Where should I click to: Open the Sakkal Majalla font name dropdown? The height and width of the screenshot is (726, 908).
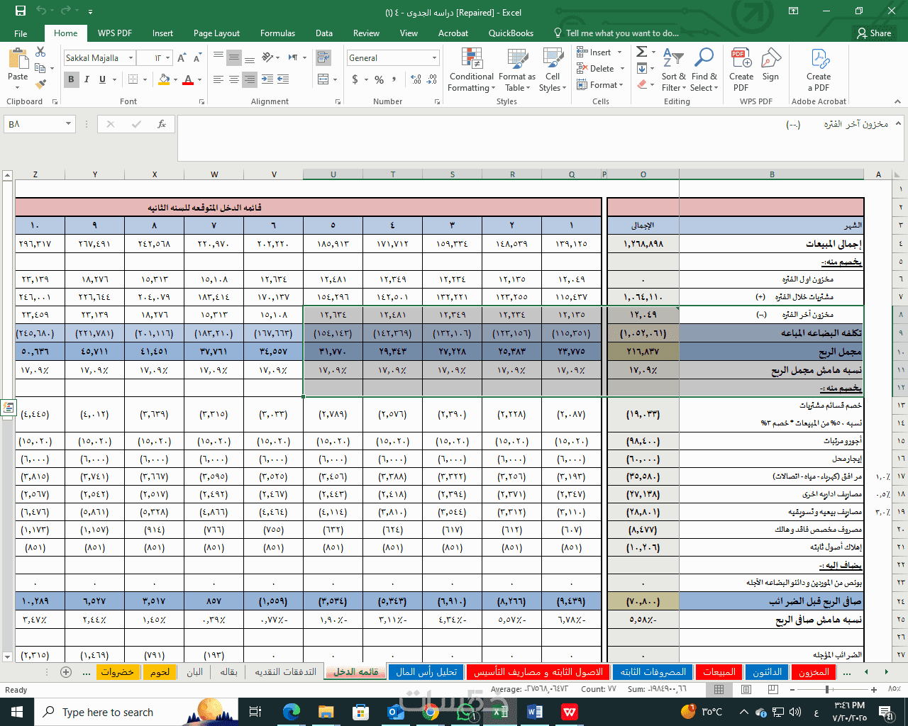click(131, 58)
